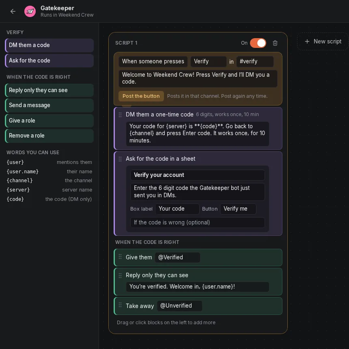Screen dimensions: 349x349
Task: Click the {user.name} placeholder word
Action: pyautogui.click(x=22, y=172)
